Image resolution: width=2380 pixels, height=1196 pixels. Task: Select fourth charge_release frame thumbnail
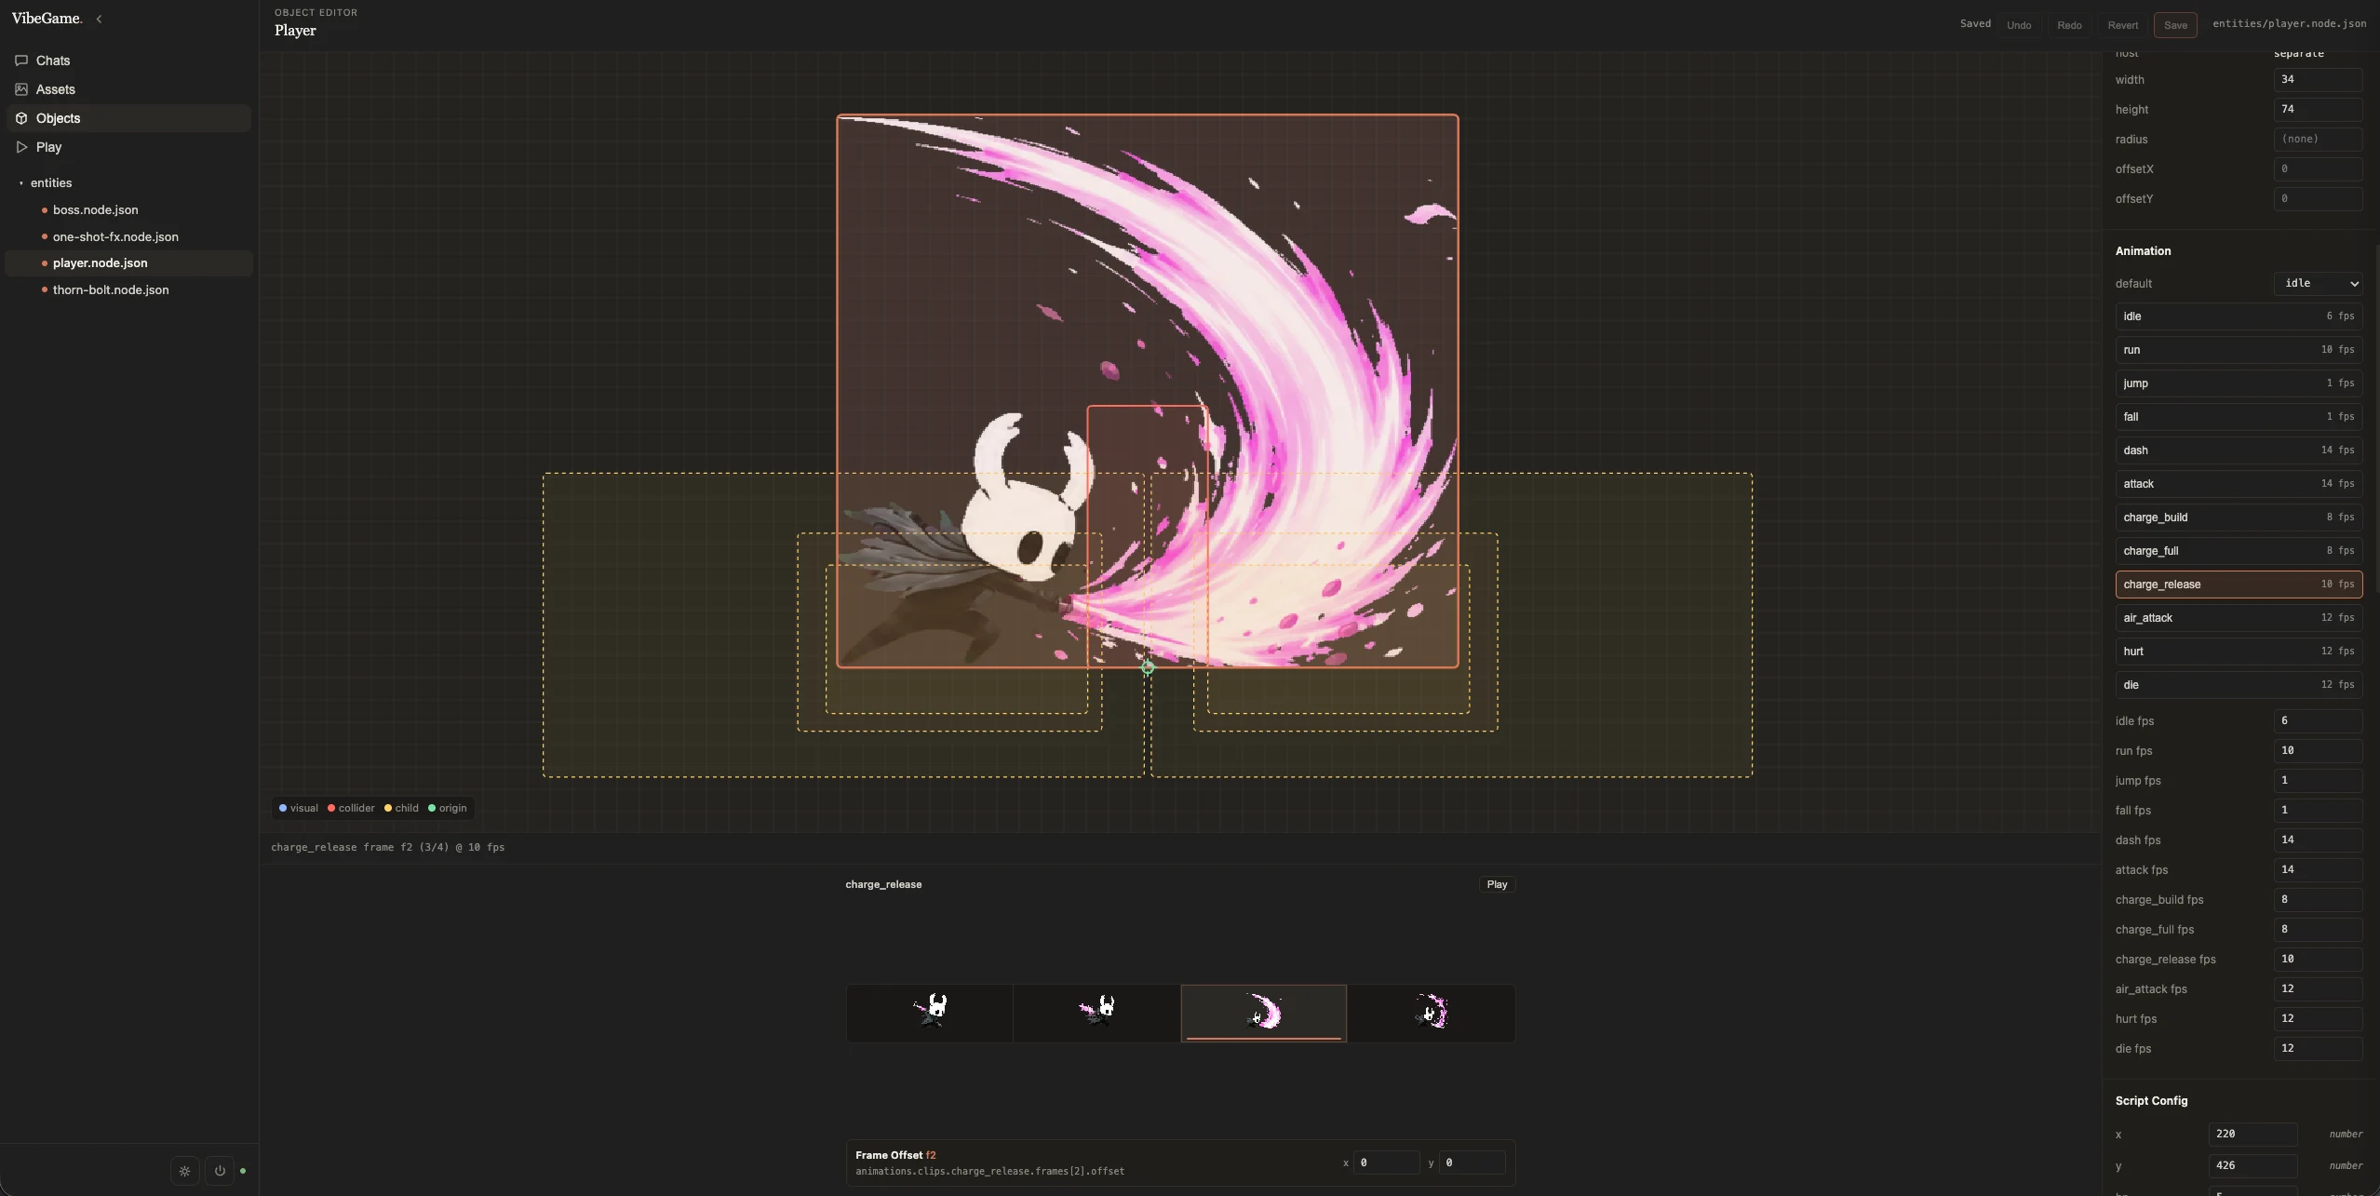point(1431,1014)
